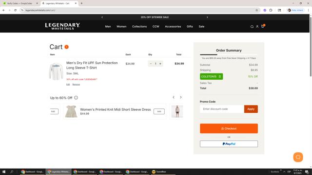Open the CCW menu
Screen dimensions: 312x175
coord(156,26)
